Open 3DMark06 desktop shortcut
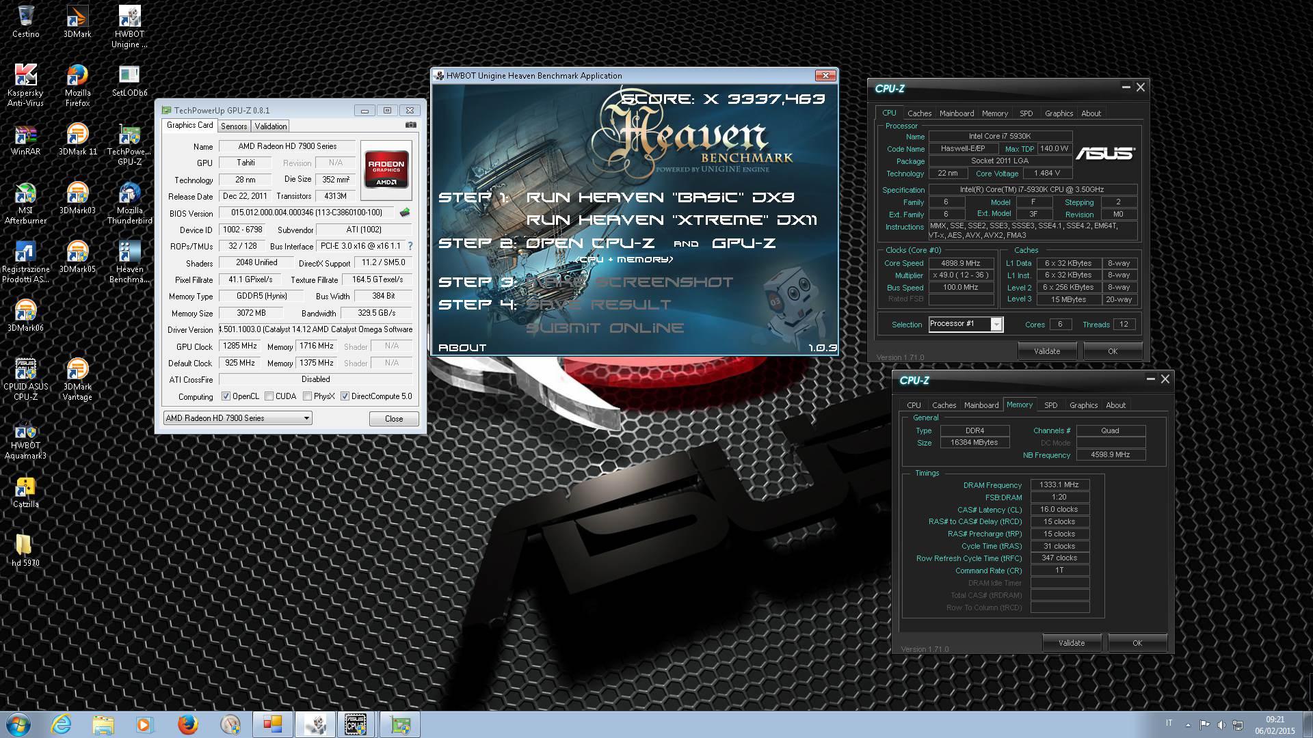Viewport: 1313px width, 738px height. click(25, 316)
